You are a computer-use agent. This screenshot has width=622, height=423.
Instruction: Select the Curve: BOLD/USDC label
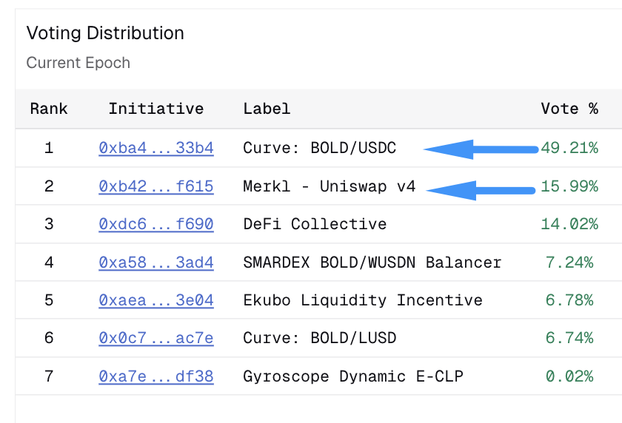click(x=320, y=148)
